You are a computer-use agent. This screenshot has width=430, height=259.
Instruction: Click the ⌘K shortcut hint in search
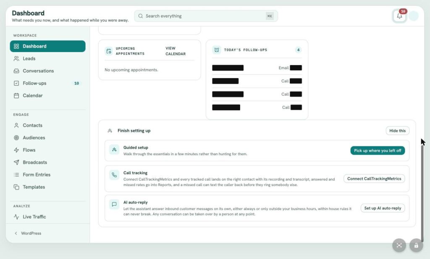tap(270, 16)
